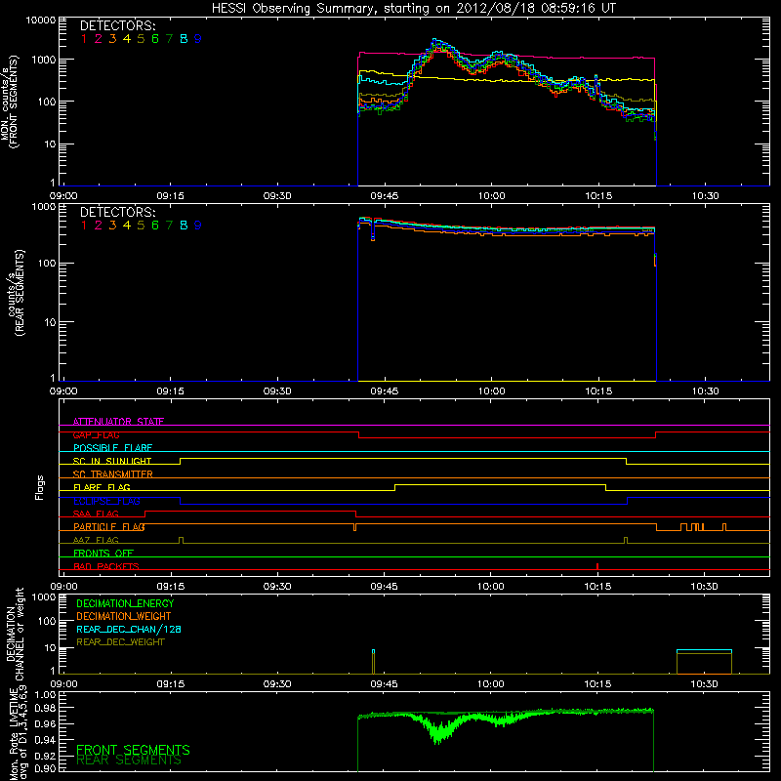781x781 pixels.
Task: Click the FRONT SEGMENTS y-axis title of top panel
Action: point(14,102)
